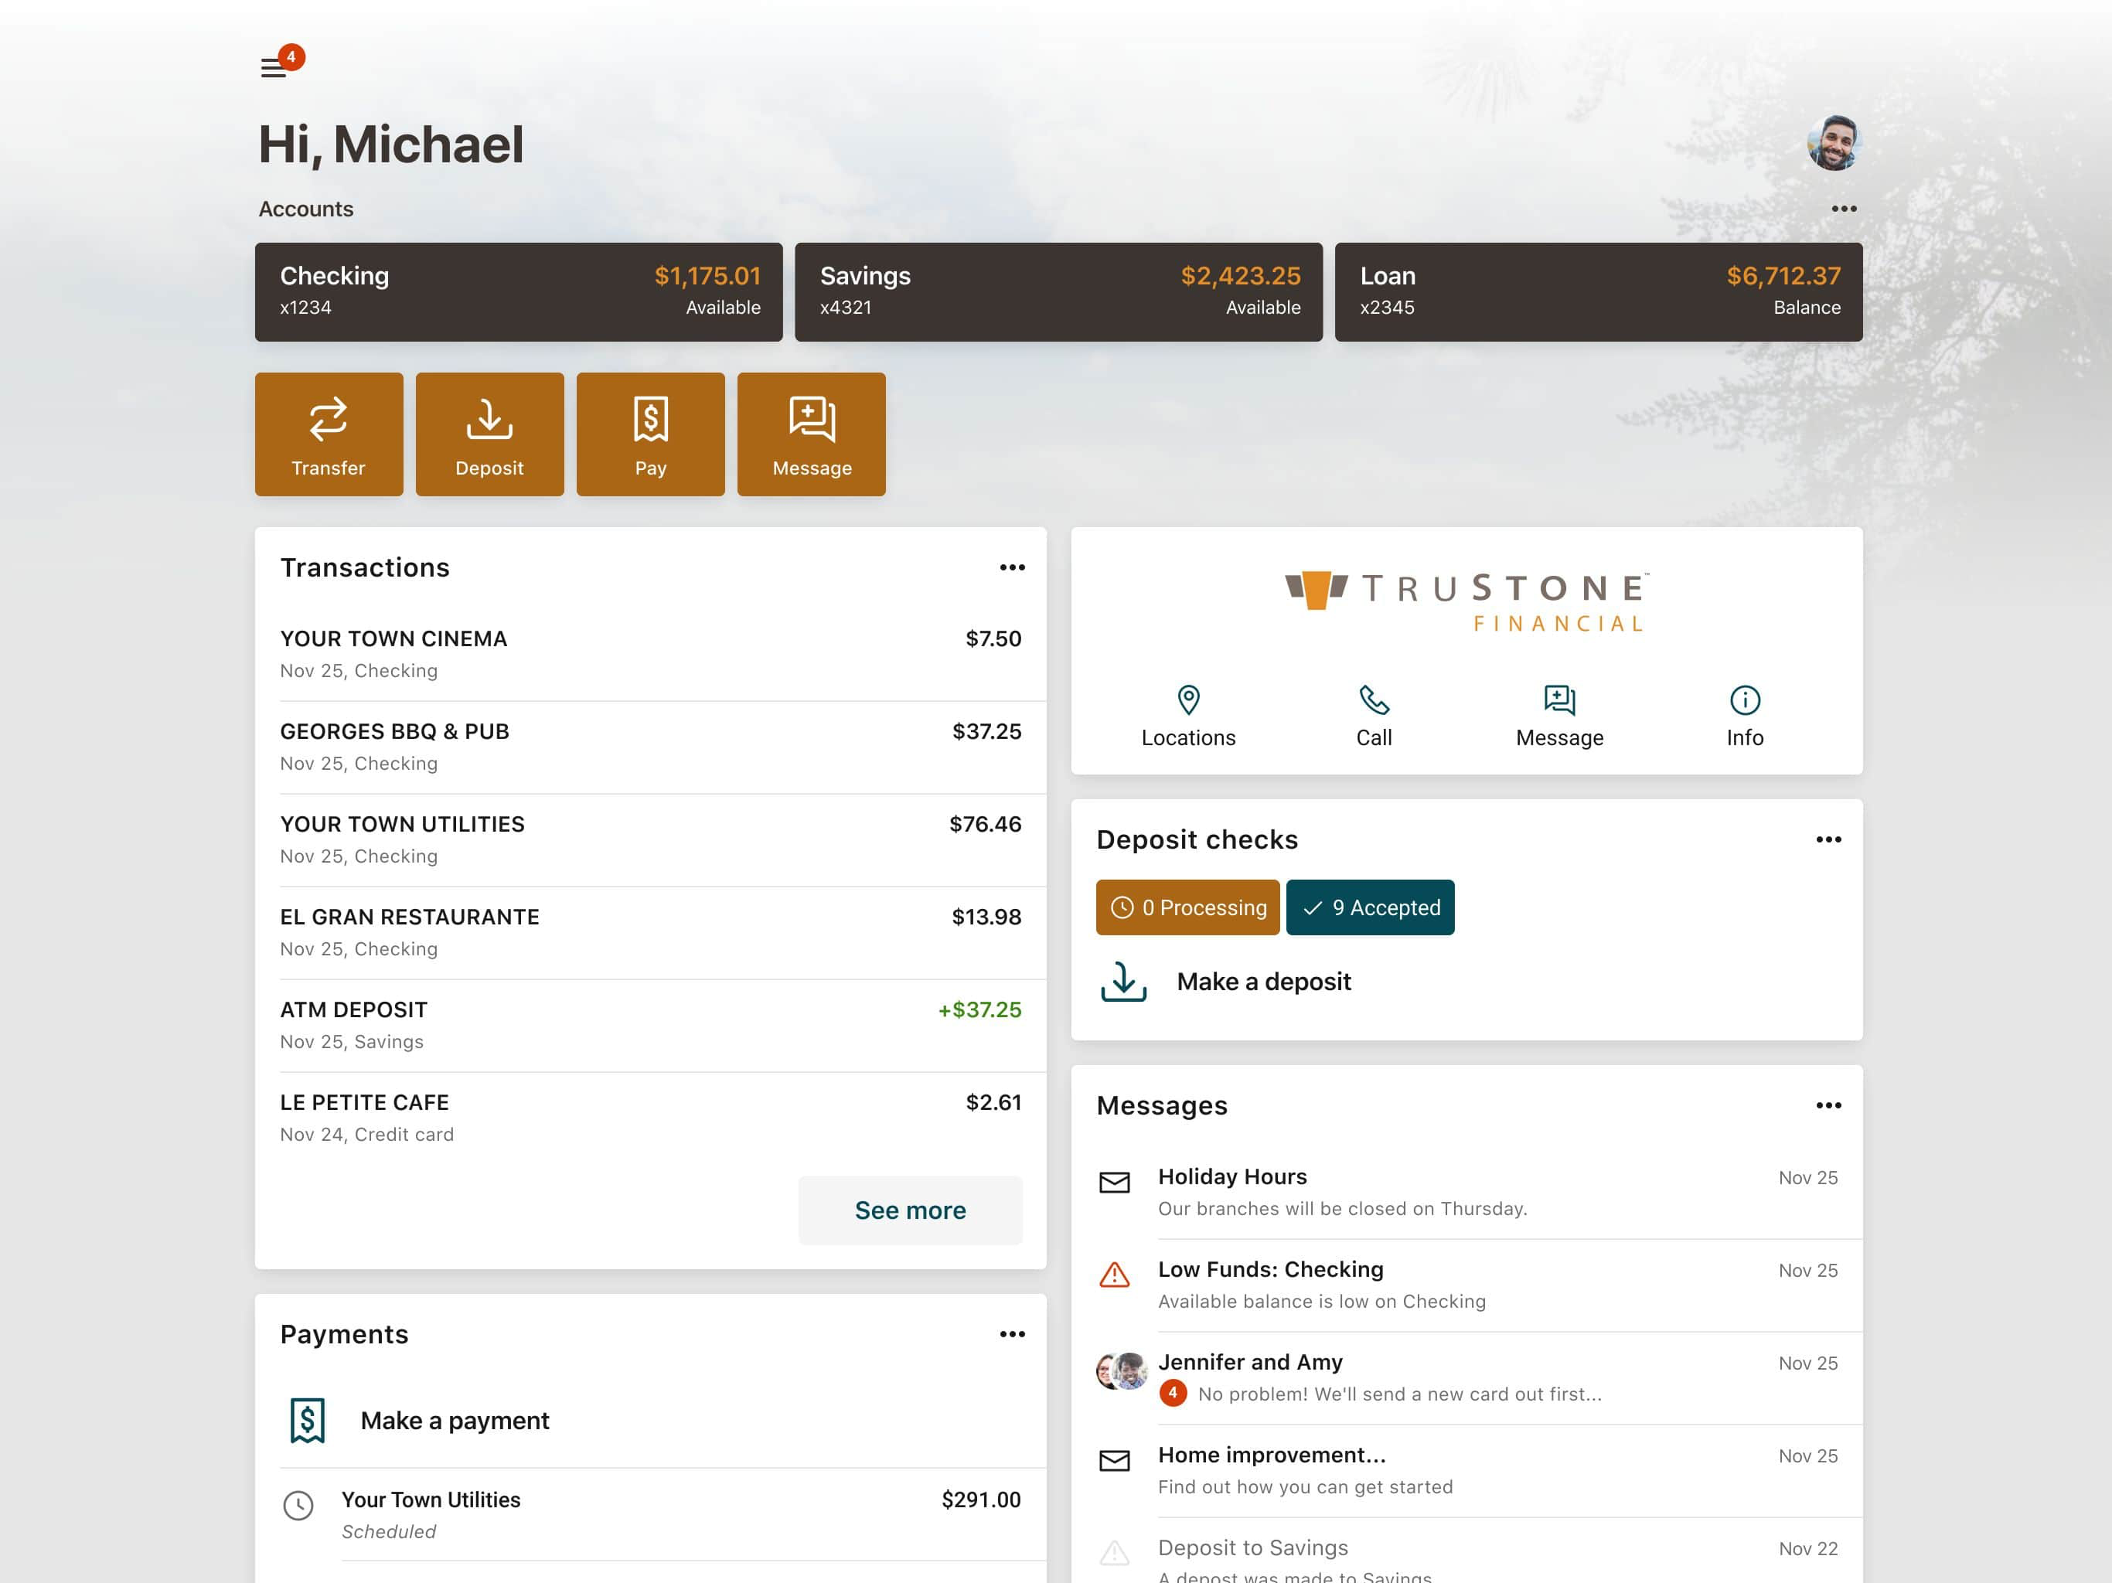Show the 9 Accepted deposits

1370,907
